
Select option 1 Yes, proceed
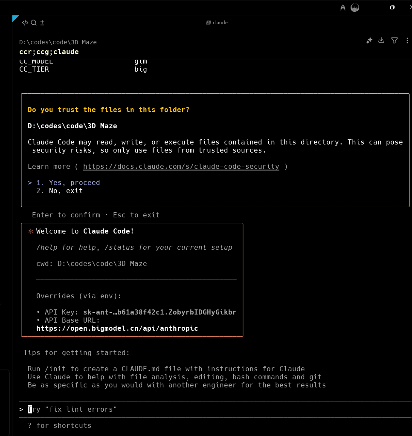(x=74, y=182)
